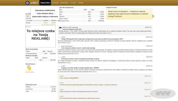The image size is (178, 101).
Task: Open the Przetargi menu item
Action: (55, 3)
